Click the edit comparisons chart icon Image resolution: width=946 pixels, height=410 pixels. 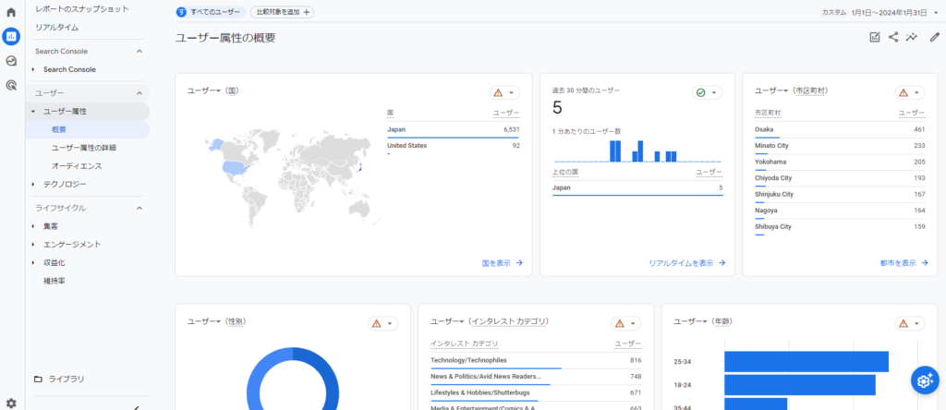click(x=875, y=37)
